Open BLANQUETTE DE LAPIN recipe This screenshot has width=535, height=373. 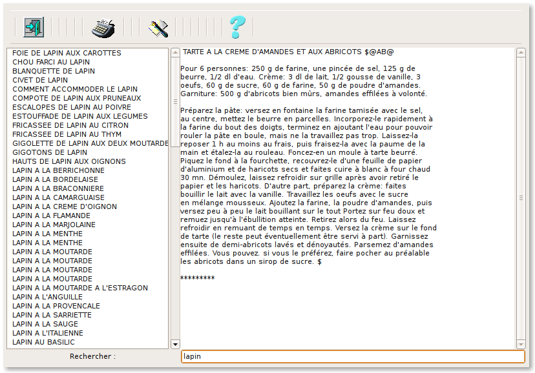(54, 71)
